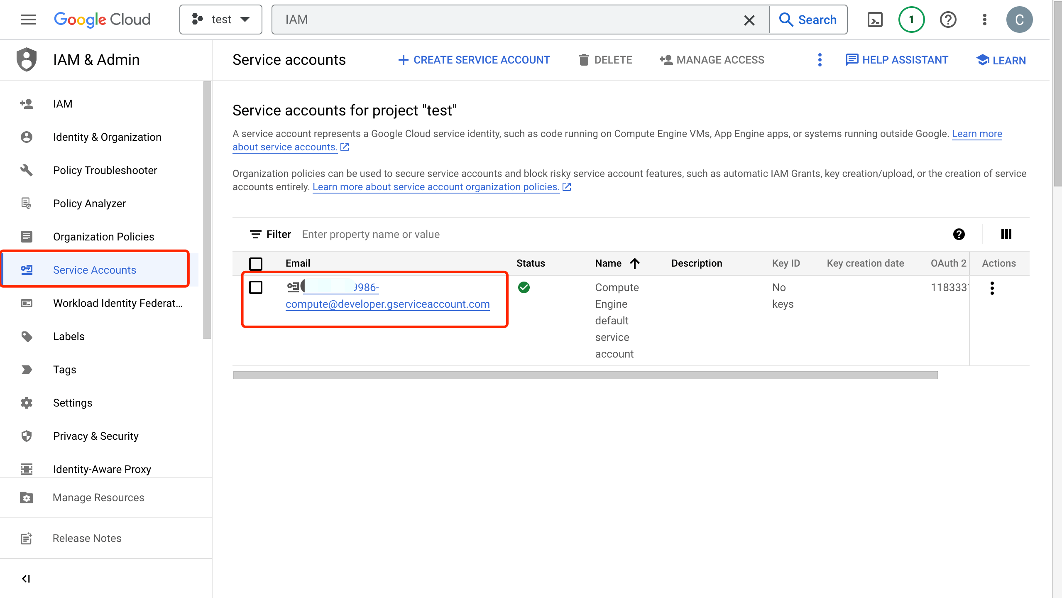
Task: Open the main navigation hamburger menu
Action: pyautogui.click(x=28, y=20)
